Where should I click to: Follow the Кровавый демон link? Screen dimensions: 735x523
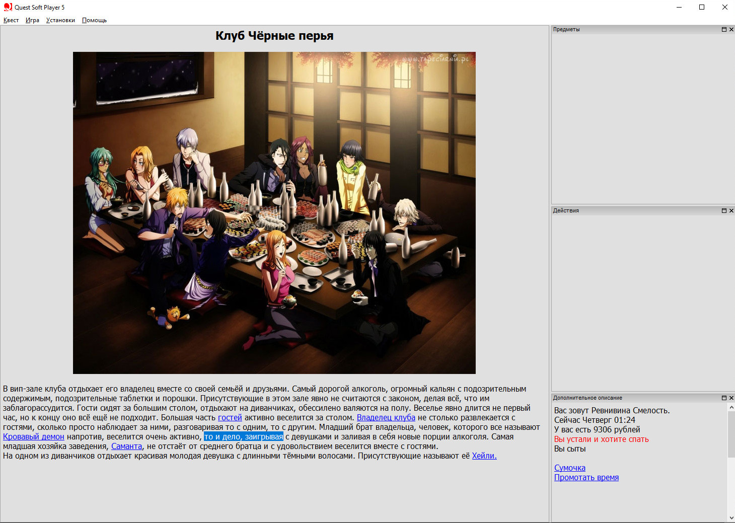[34, 437]
